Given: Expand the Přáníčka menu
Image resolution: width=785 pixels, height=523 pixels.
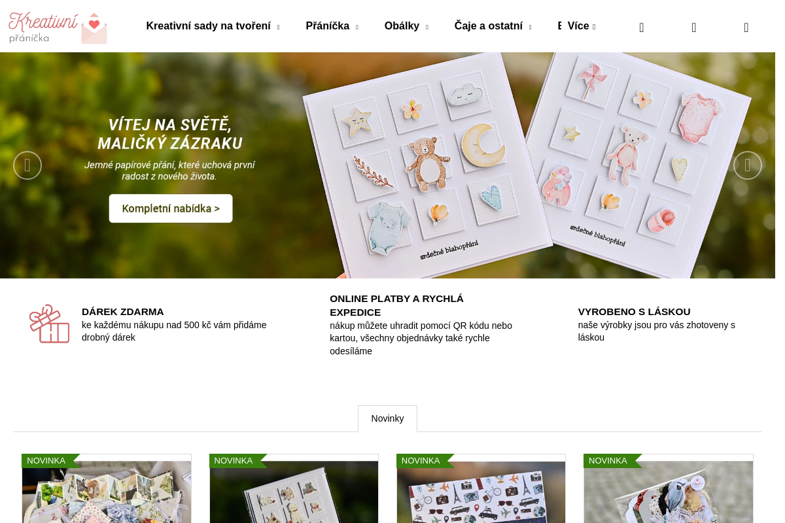Looking at the screenshot, I should pos(332,26).
